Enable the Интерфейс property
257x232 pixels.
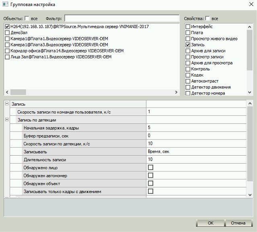188,27
